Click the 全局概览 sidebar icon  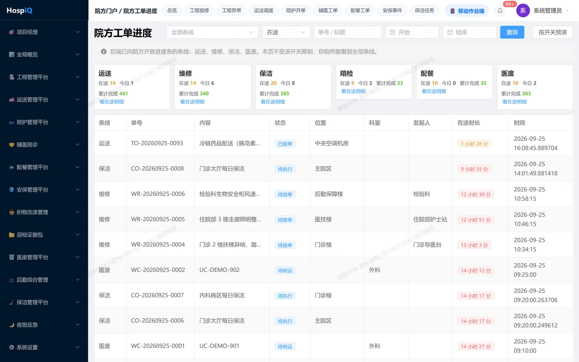(x=12, y=54)
